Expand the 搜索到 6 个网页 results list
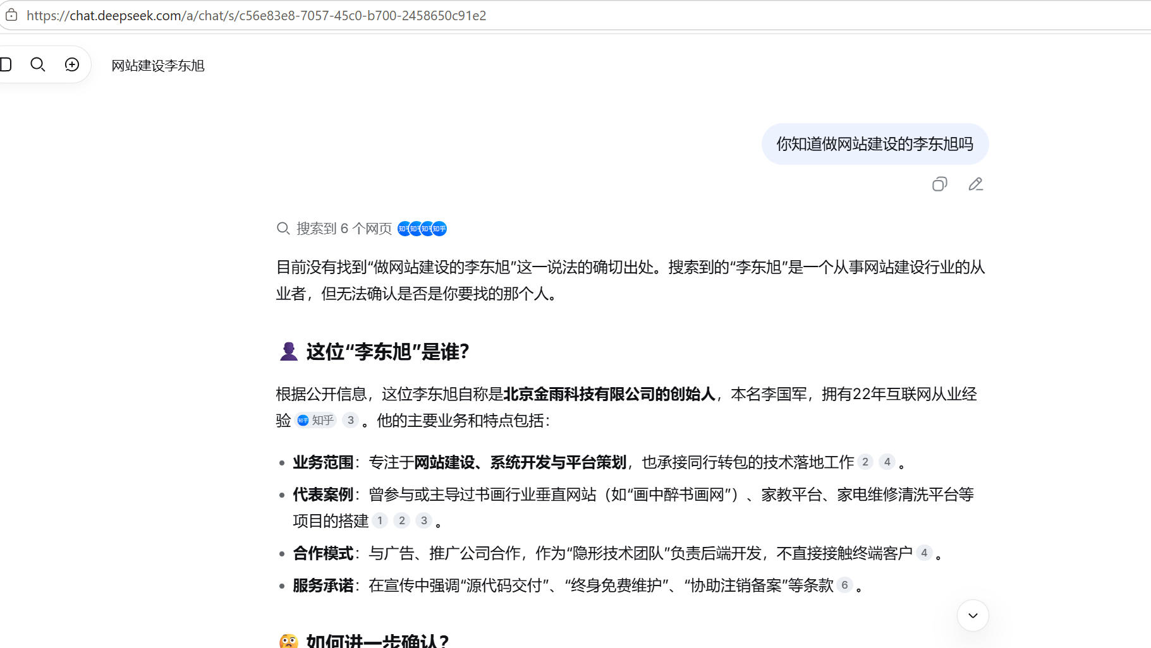Viewport: 1151px width, 648px height. point(344,229)
